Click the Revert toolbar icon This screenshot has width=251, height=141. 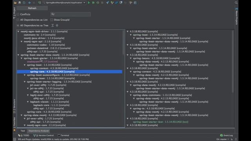click(125, 3)
